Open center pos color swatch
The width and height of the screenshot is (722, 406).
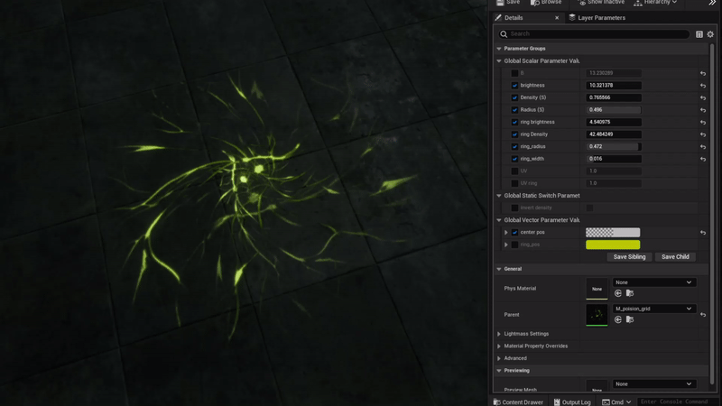(613, 233)
